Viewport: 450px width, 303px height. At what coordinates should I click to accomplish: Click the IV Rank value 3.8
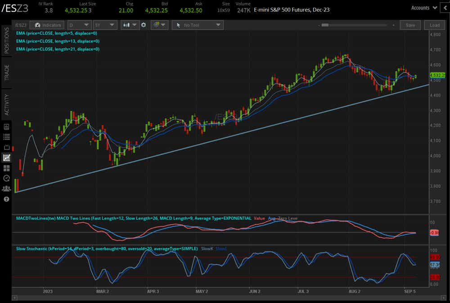pyautogui.click(x=49, y=10)
